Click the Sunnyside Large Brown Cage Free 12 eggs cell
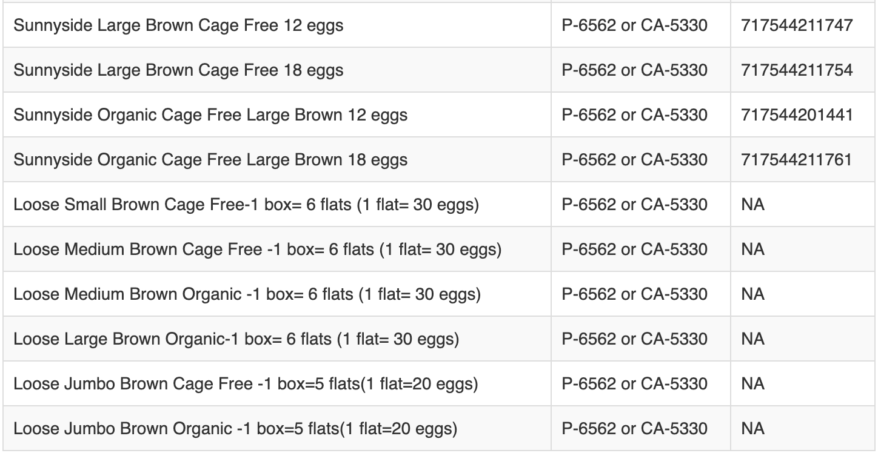Screen dimensions: 878x453 [x=178, y=25]
